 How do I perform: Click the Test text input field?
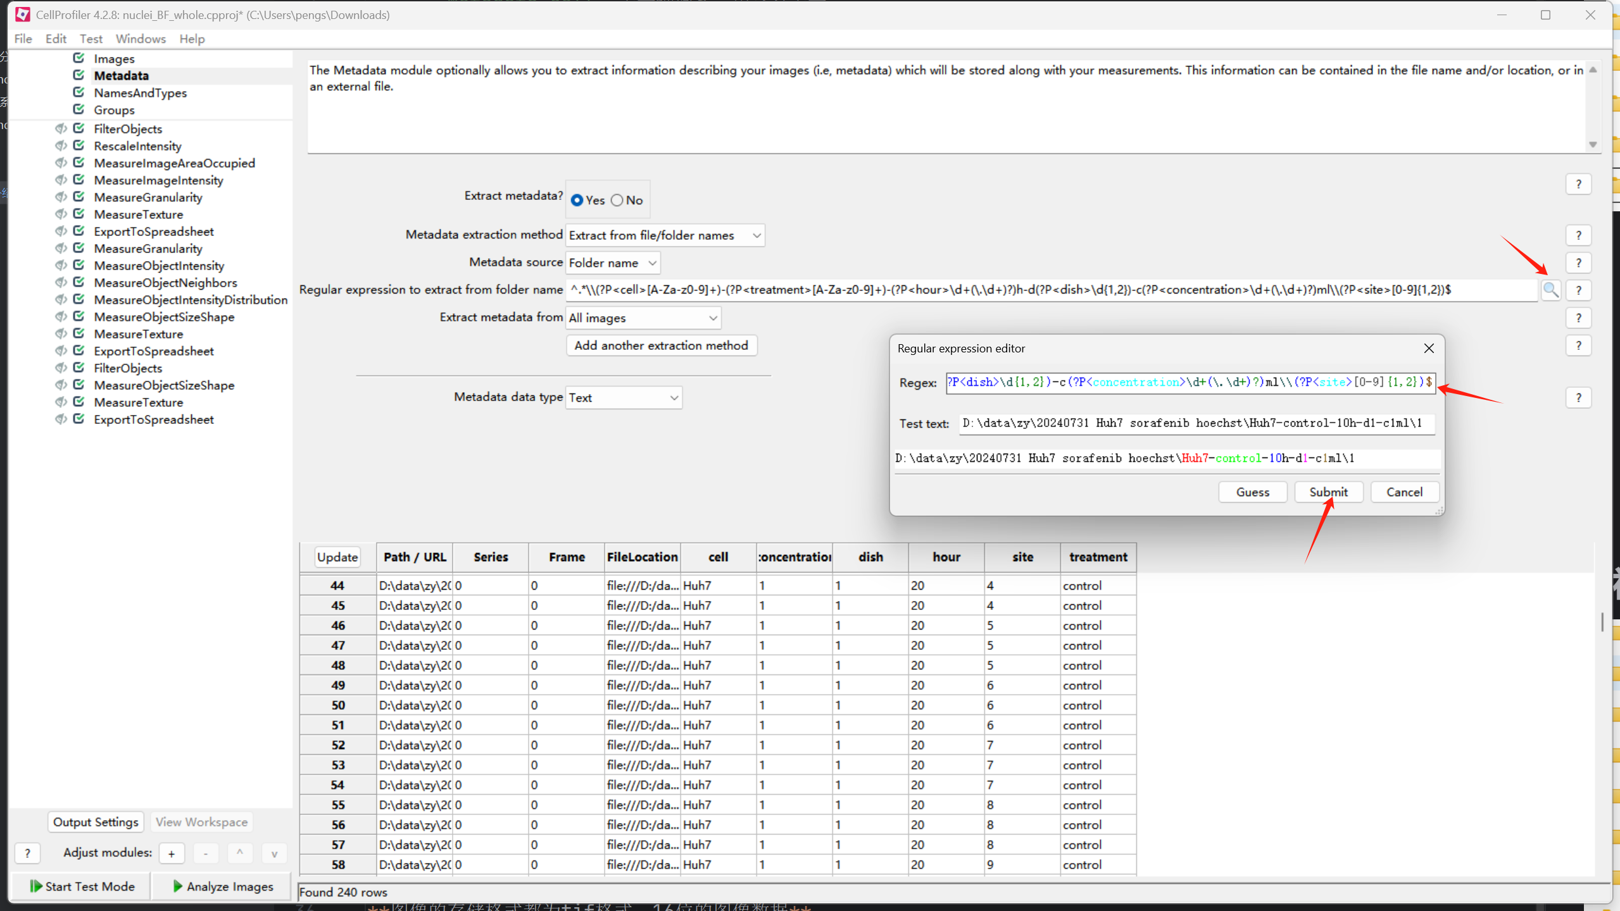pyautogui.click(x=1196, y=423)
